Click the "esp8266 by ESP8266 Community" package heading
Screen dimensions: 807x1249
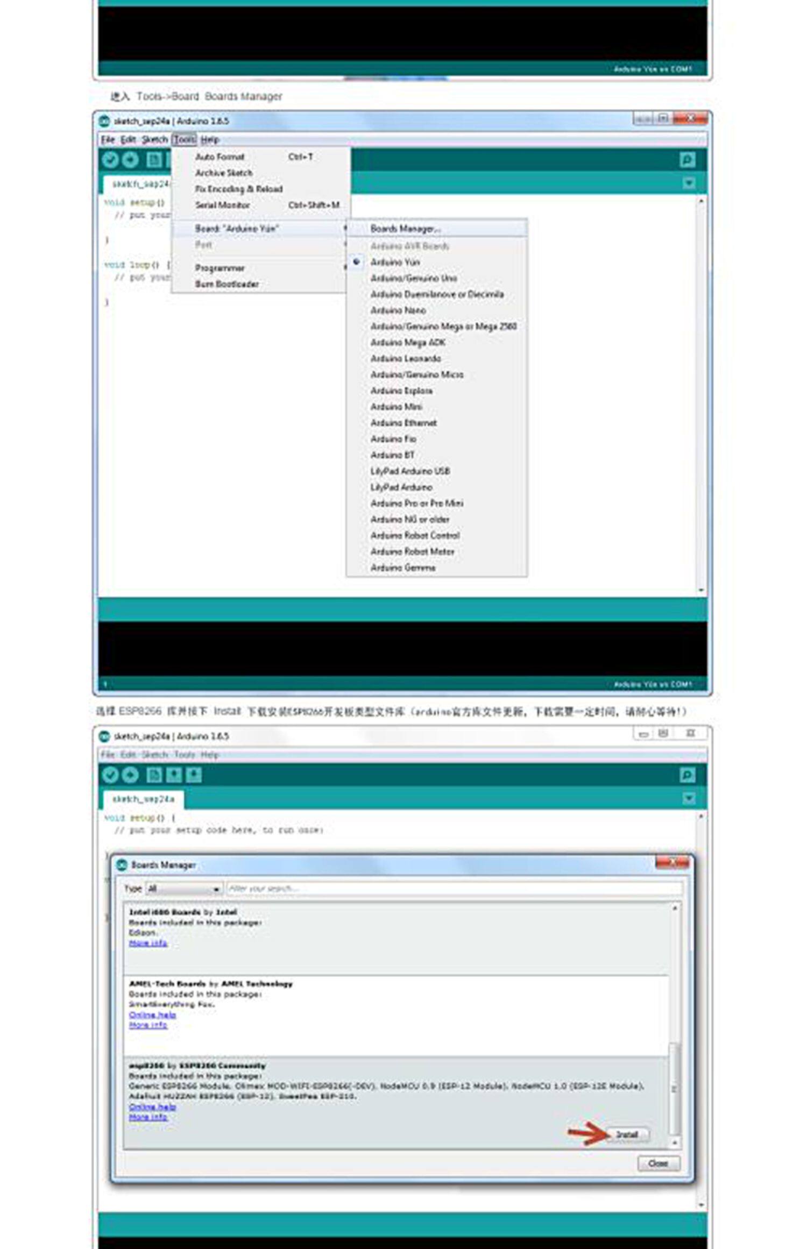(x=197, y=1066)
